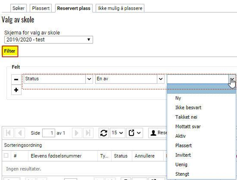
Task: Click the first page navigation arrow
Action: pos(8,133)
